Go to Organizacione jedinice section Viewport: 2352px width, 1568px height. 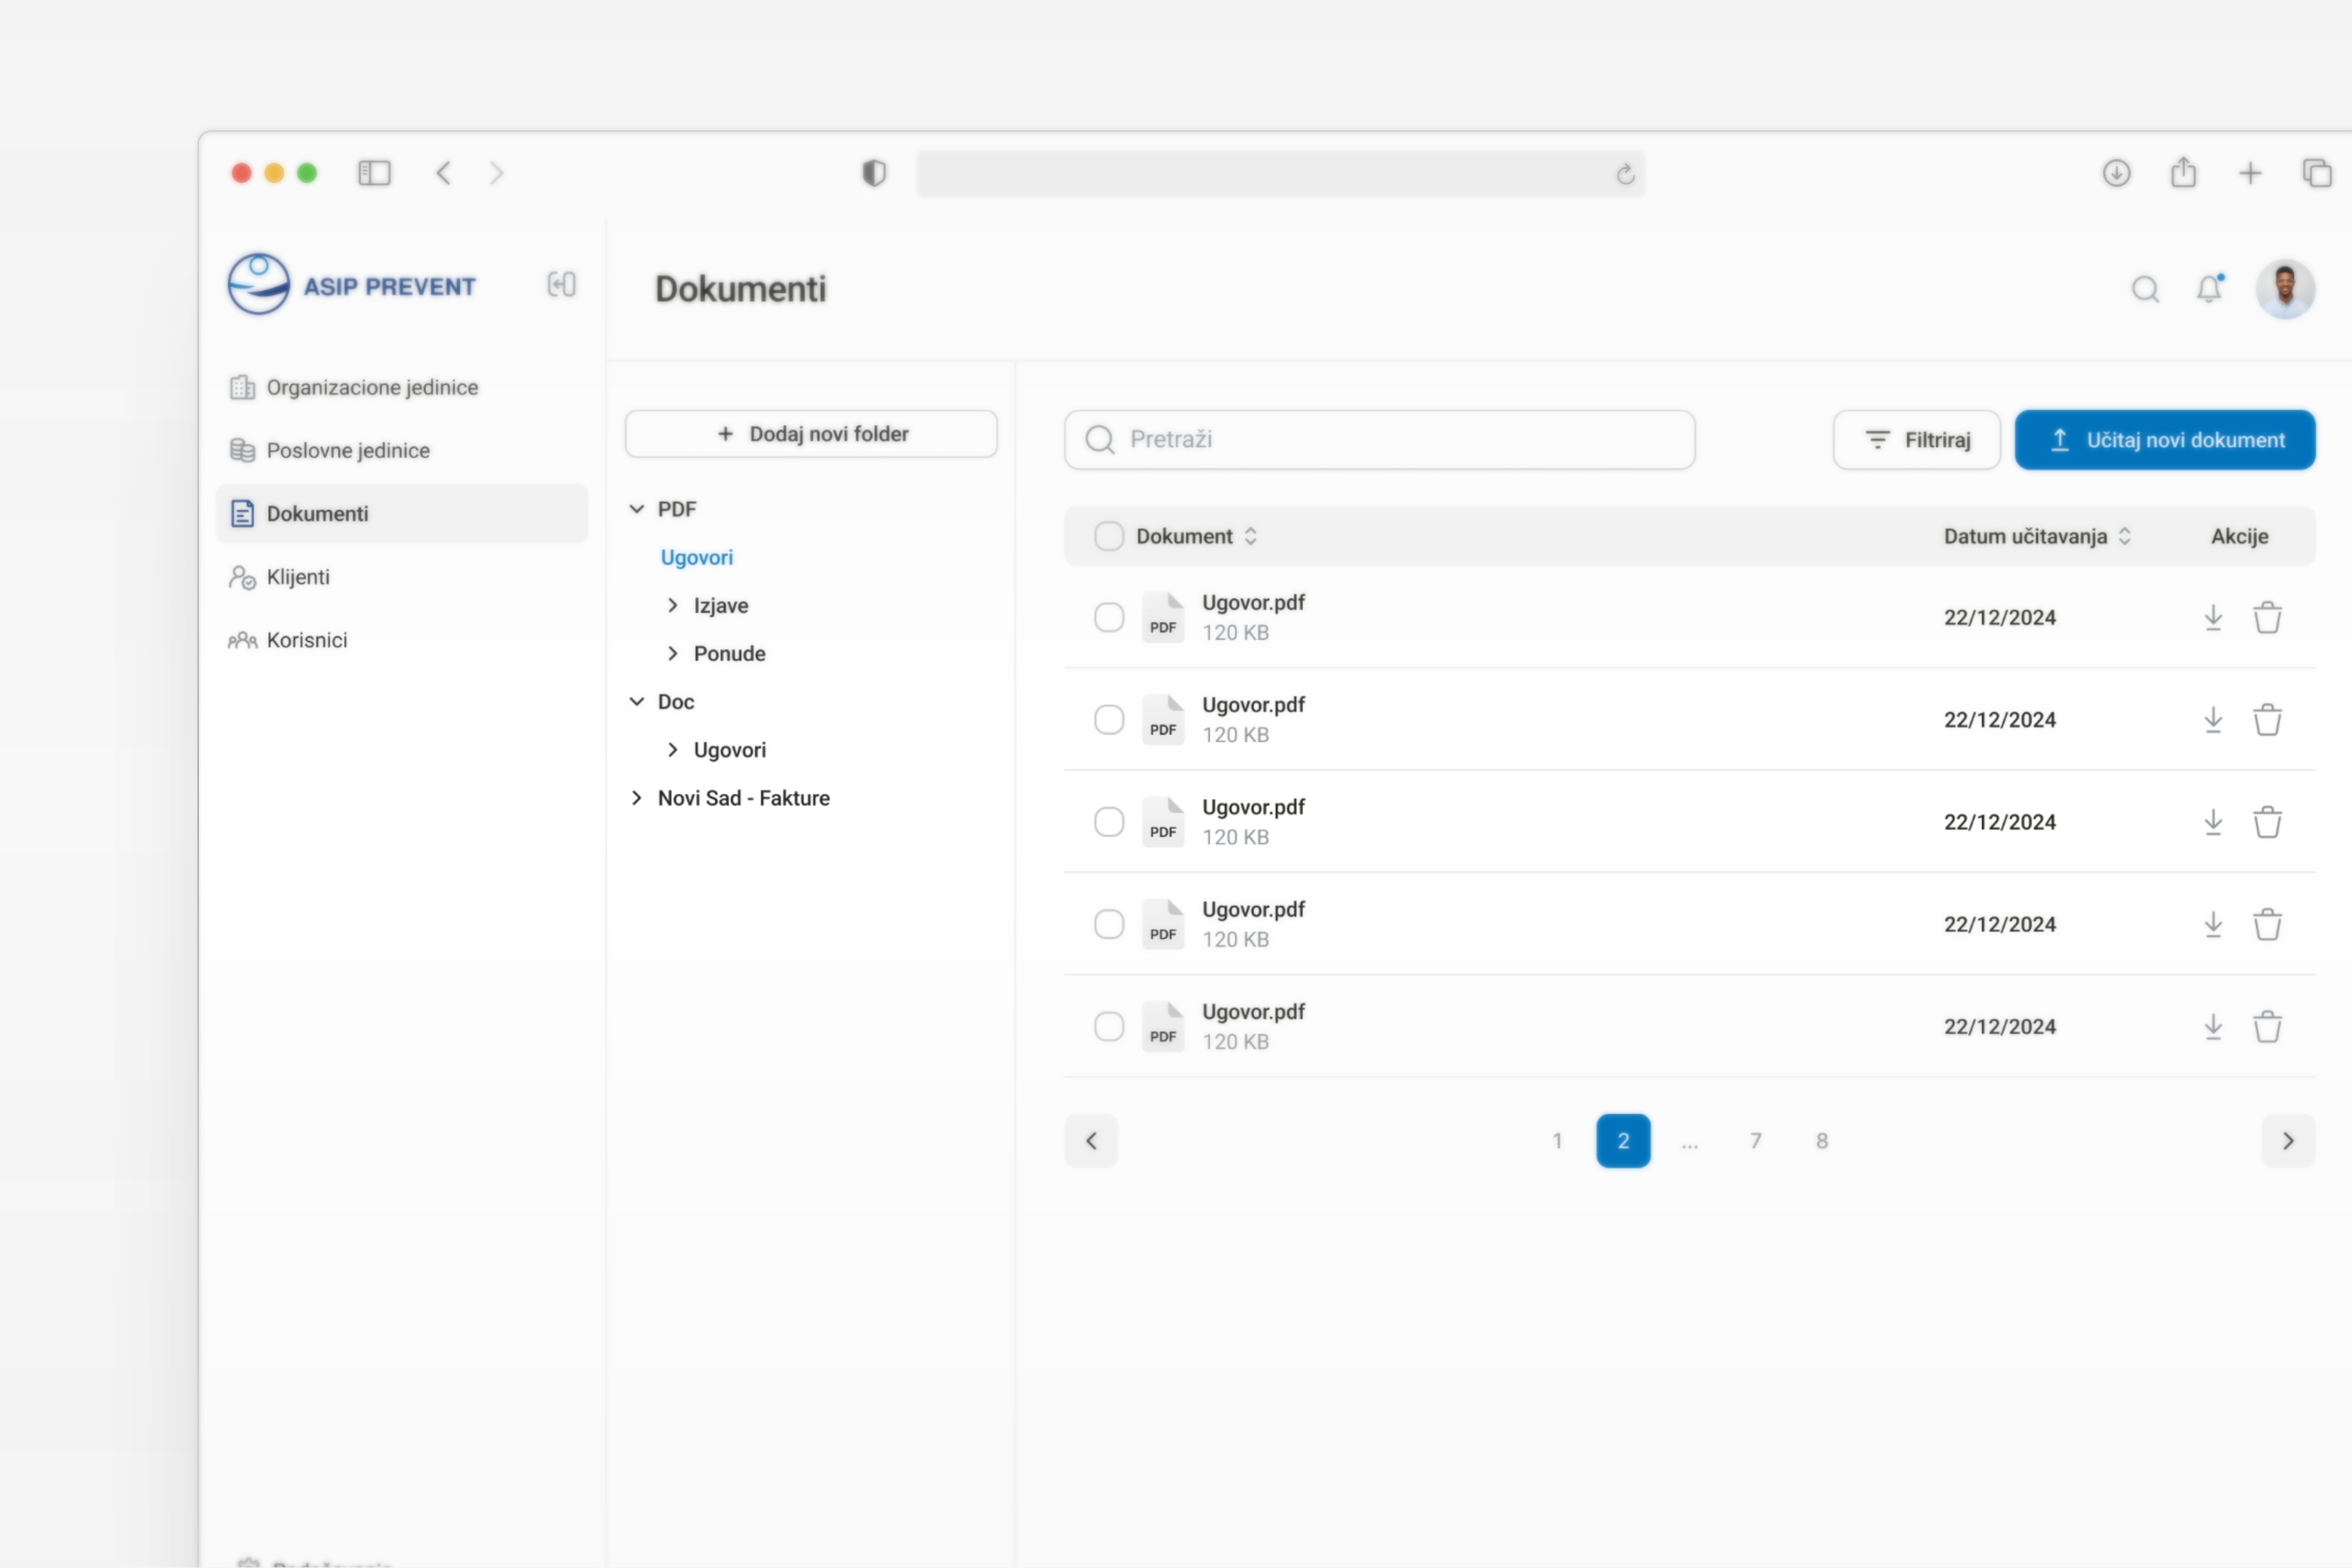click(371, 388)
